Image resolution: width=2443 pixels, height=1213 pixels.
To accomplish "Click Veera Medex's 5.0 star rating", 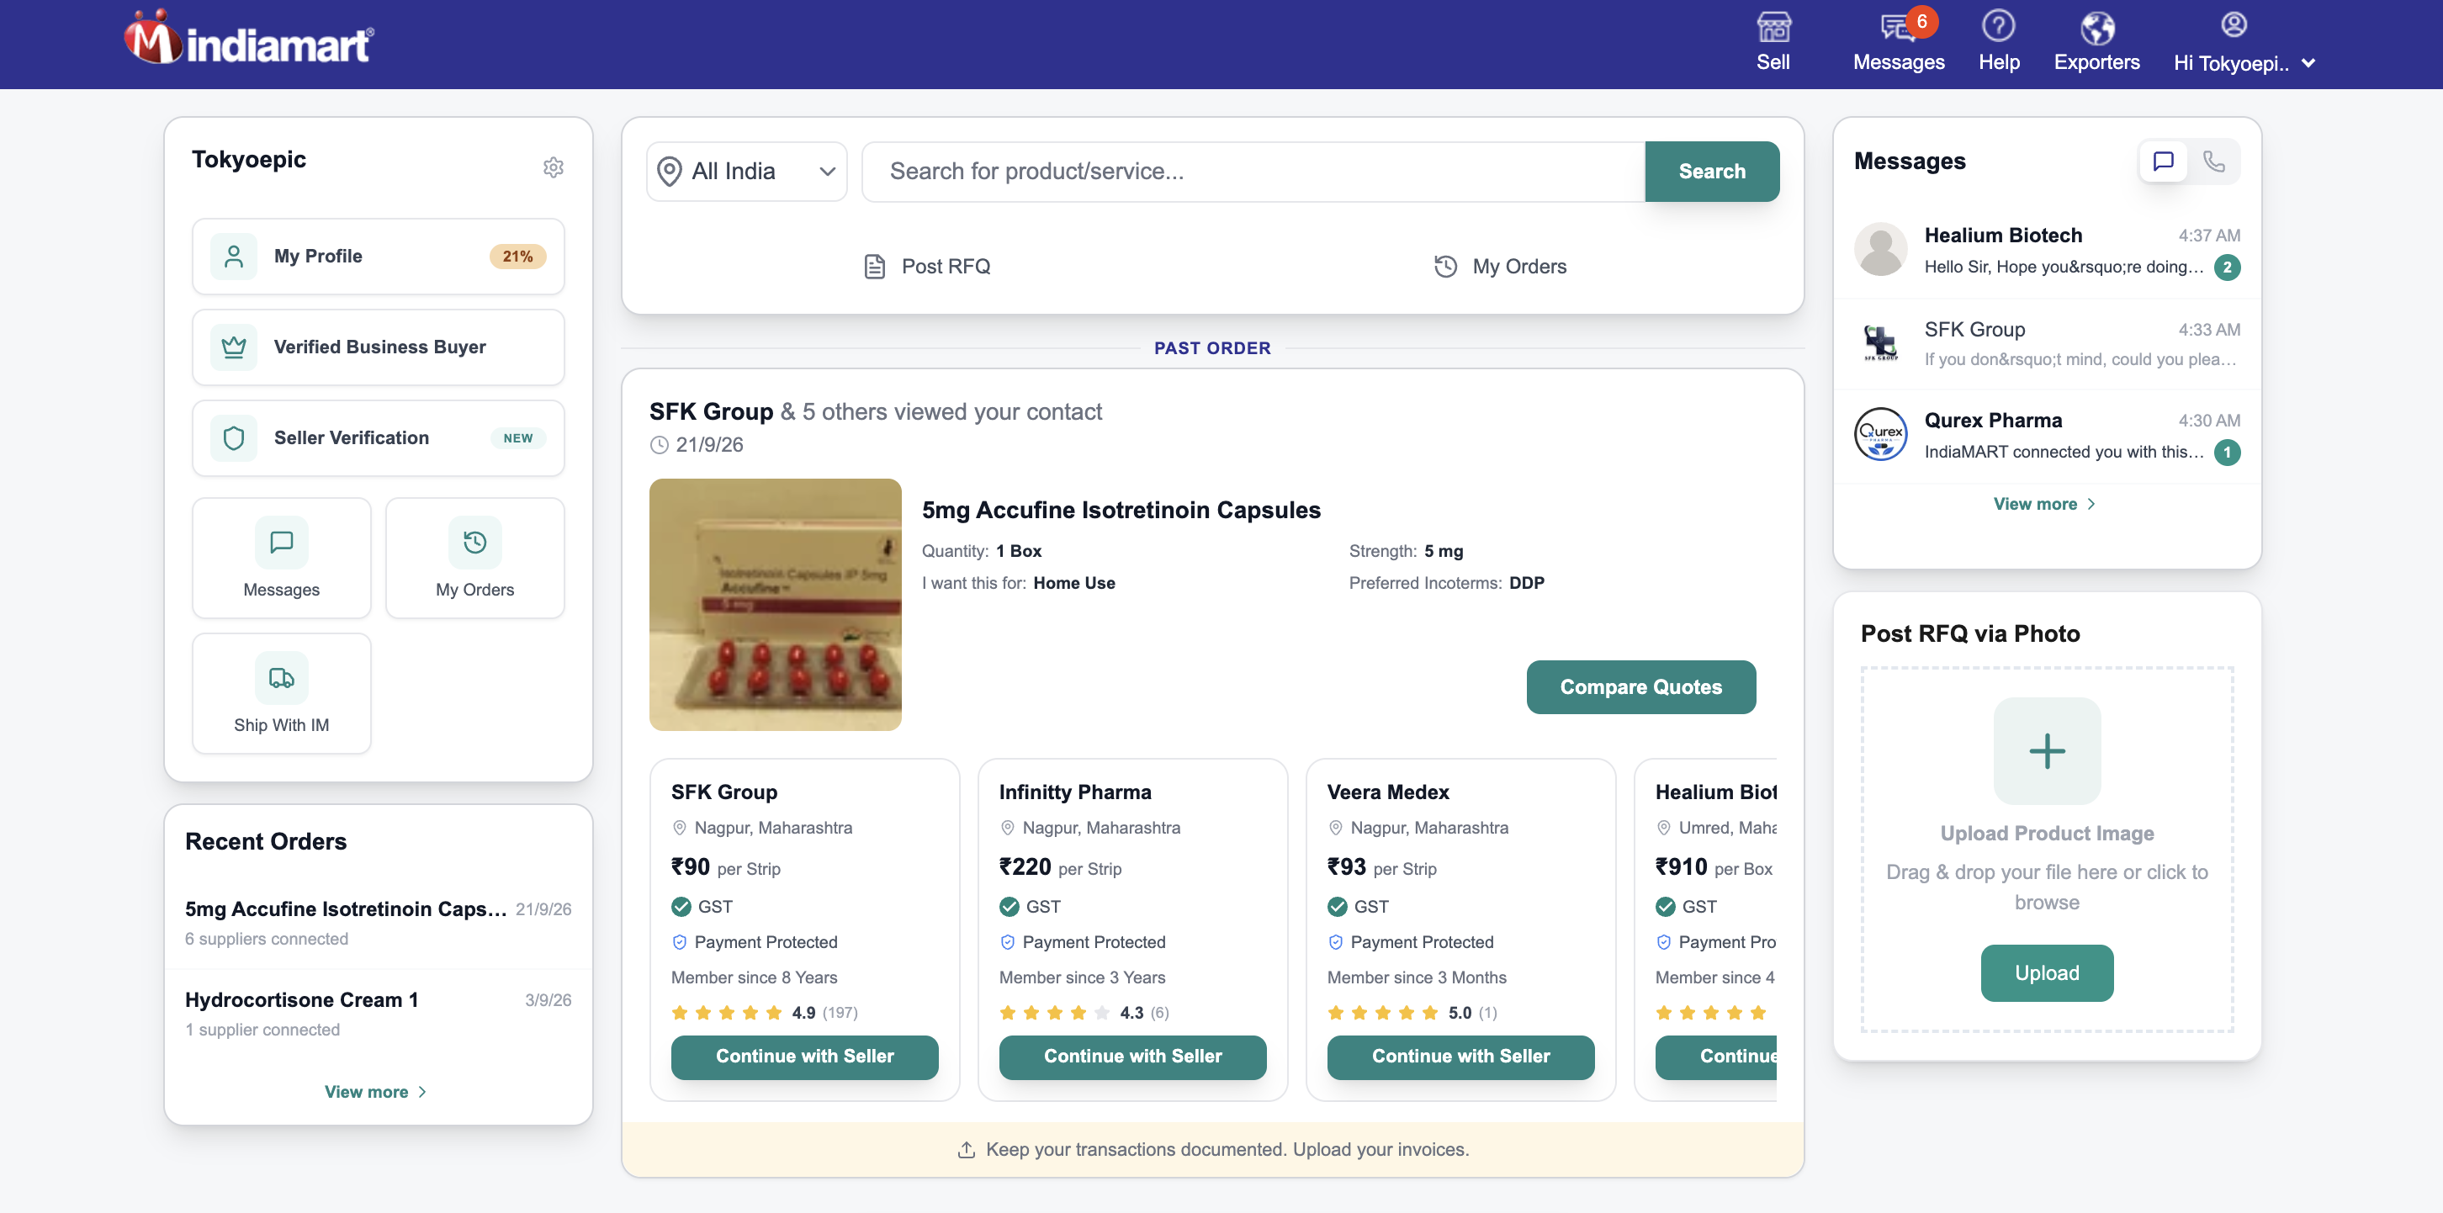I will point(1412,1013).
